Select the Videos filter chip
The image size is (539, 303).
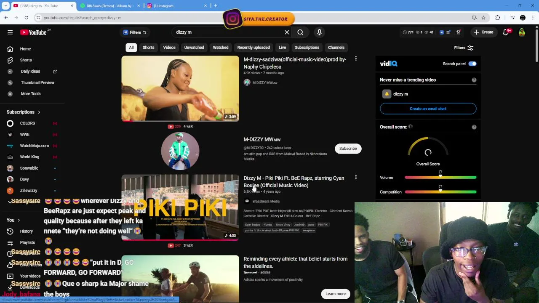coord(169,48)
